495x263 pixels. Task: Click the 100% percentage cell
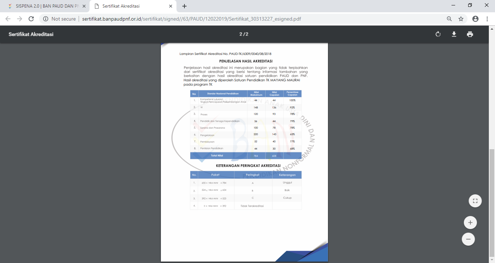[292, 100]
